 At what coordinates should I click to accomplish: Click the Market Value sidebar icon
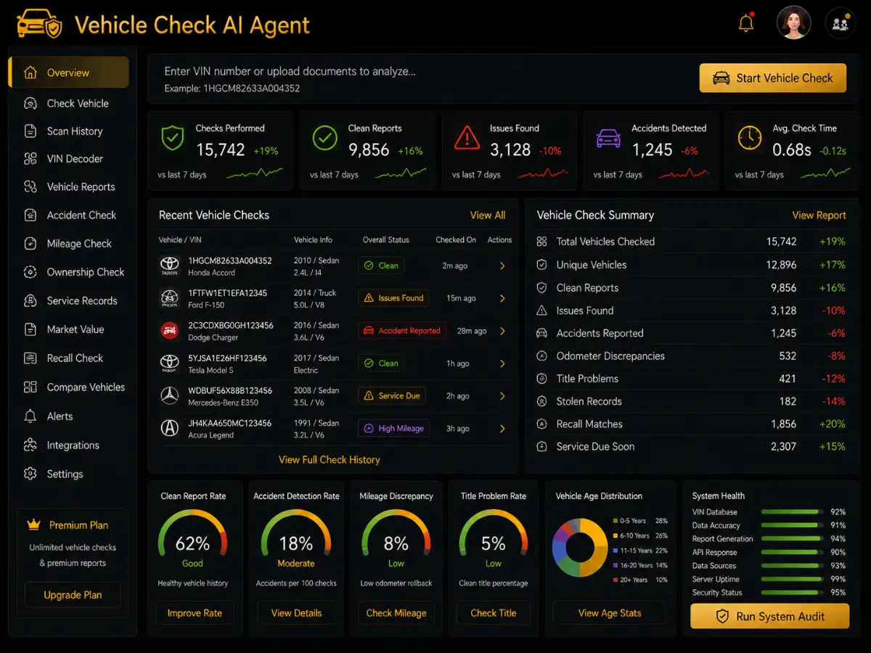tap(30, 329)
